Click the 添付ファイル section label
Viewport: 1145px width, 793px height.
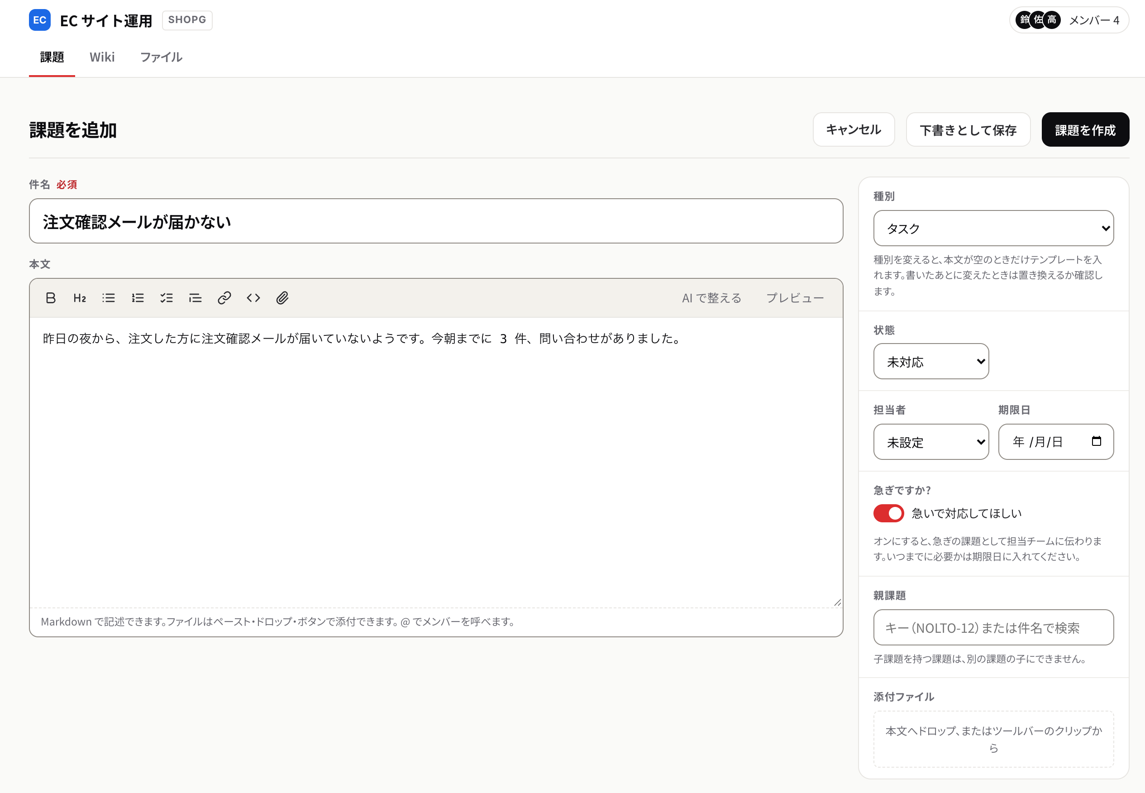click(x=904, y=697)
